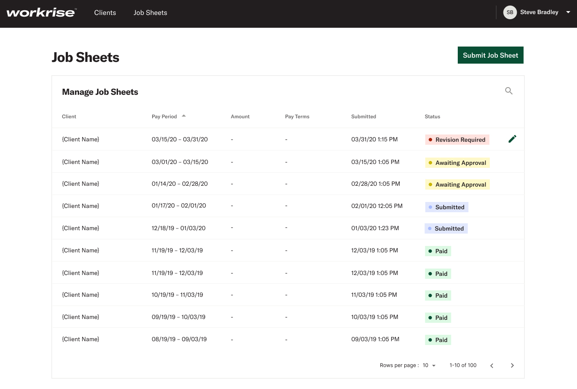The image size is (577, 389).
Task: Open the Job Sheets navigation item
Action: 150,13
